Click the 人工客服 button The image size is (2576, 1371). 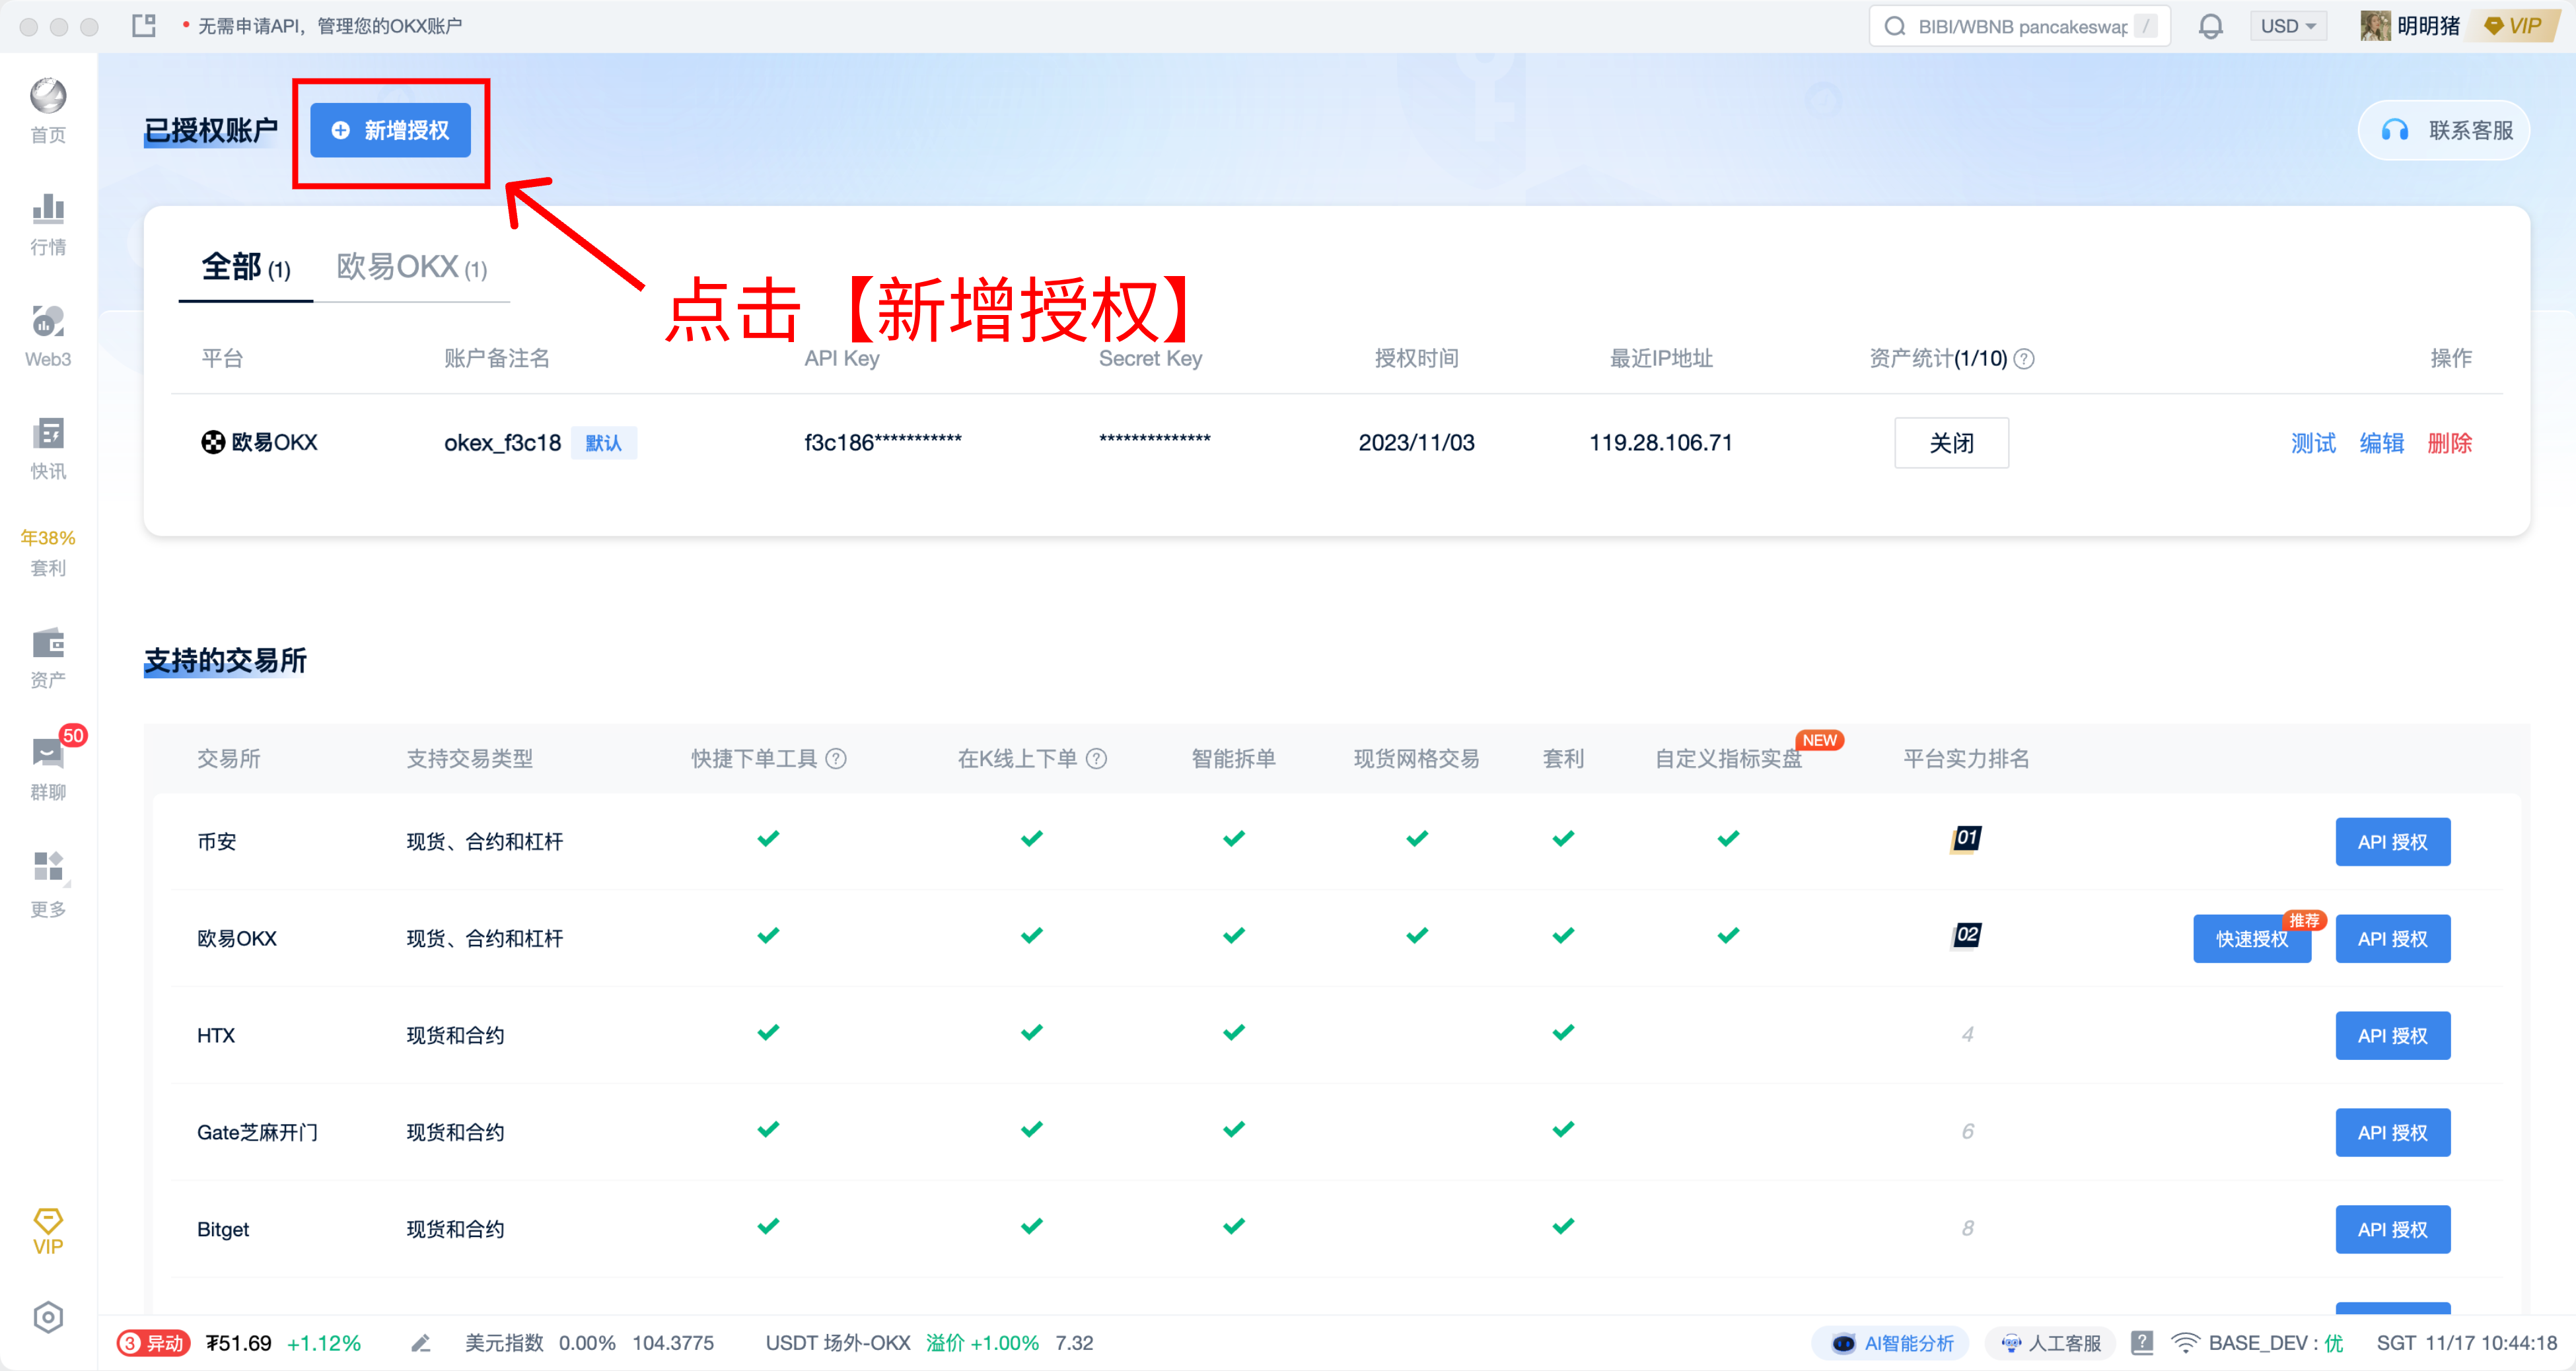coord(2050,1343)
